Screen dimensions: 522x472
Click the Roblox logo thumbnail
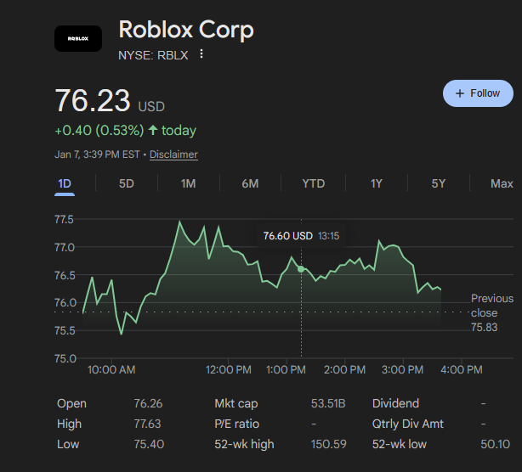pos(78,38)
